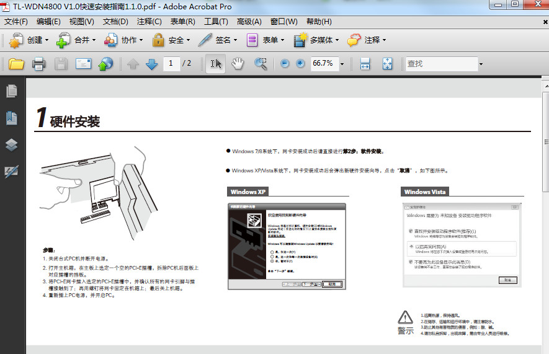549x354 pixels.
Task: Open the 多媒体 (Multimedia) toolbar menu
Action: coord(316,40)
